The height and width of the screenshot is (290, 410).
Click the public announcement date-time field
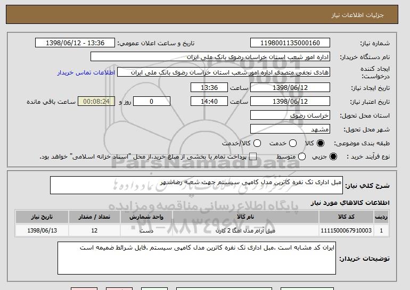(x=75, y=43)
